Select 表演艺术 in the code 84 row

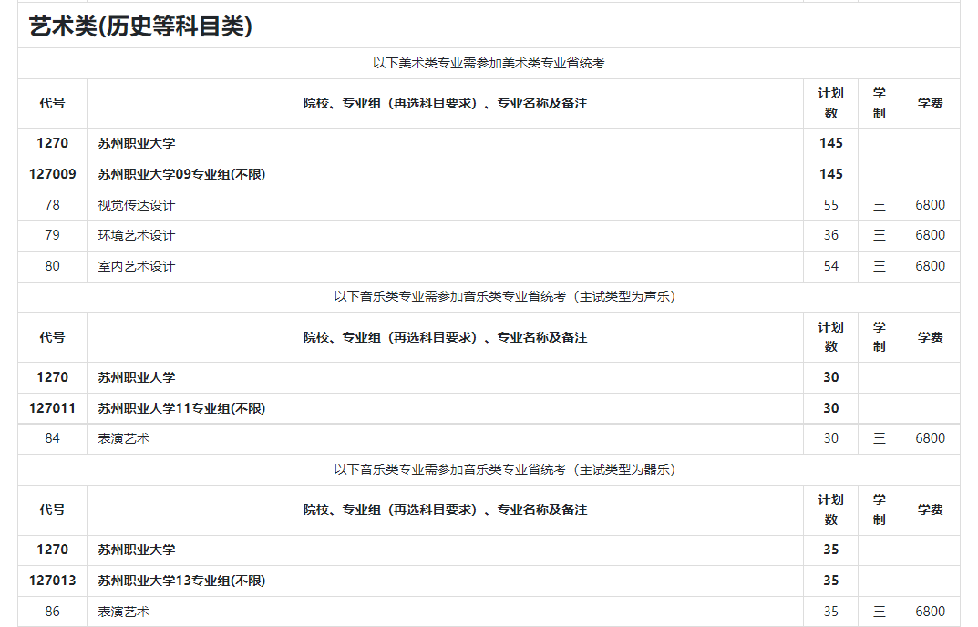pyautogui.click(x=123, y=438)
